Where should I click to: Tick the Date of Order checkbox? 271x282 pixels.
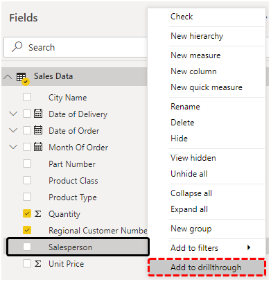tap(27, 130)
